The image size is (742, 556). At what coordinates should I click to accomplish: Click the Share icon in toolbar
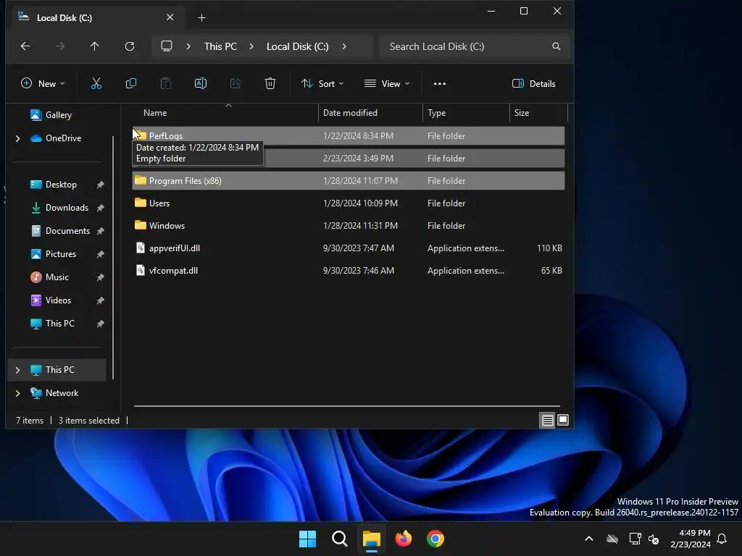tap(235, 84)
